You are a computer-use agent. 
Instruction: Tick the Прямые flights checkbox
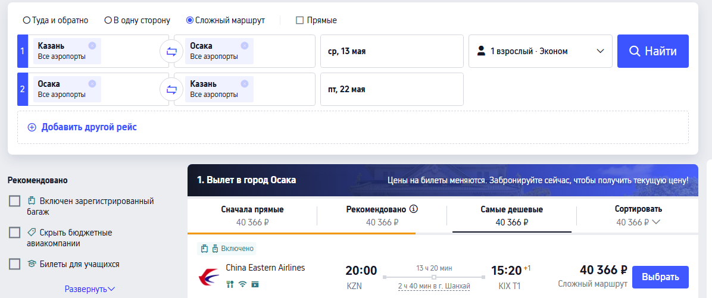click(x=300, y=20)
